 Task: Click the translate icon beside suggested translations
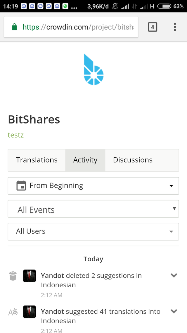[x=13, y=312]
